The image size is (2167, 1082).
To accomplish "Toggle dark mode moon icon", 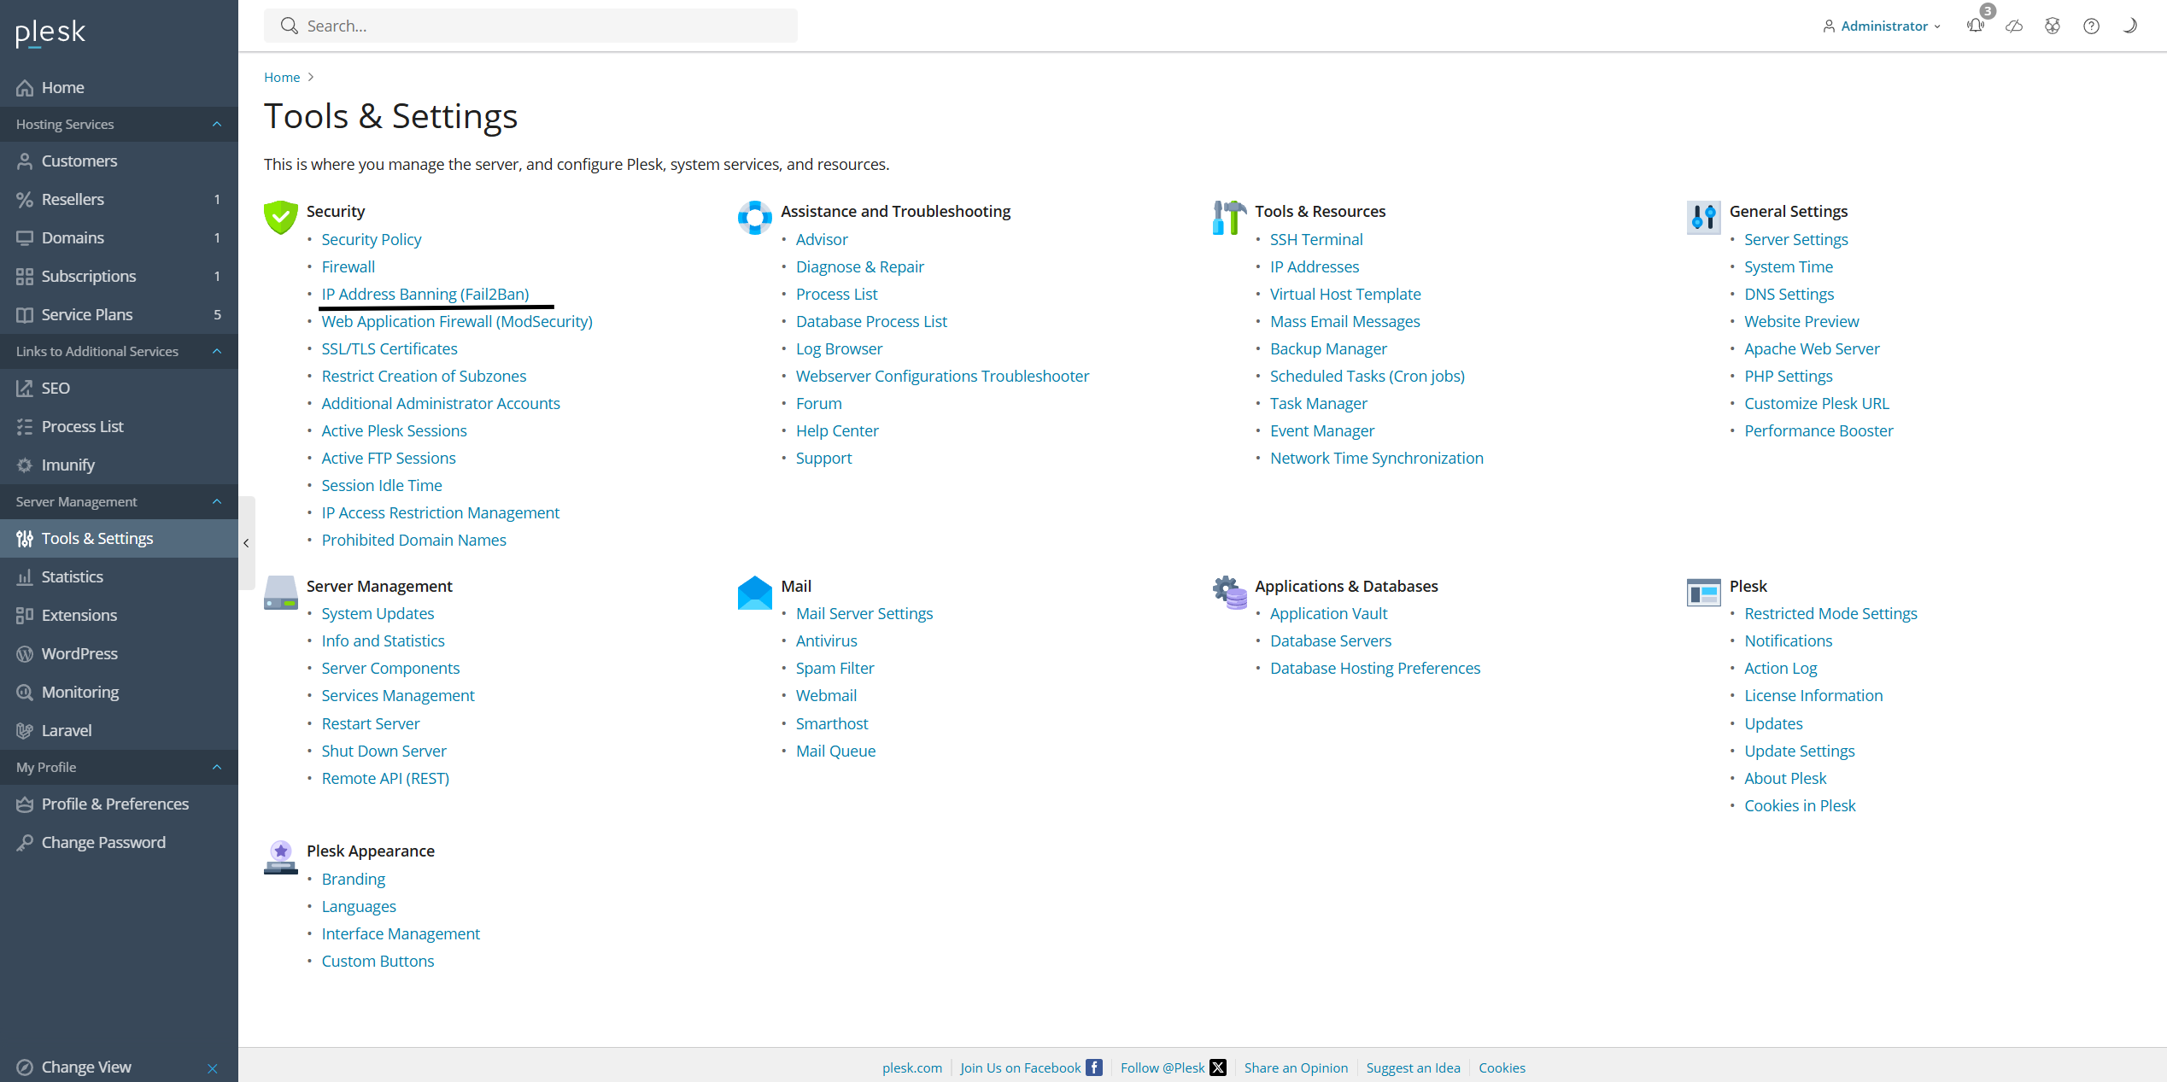I will coord(2129,26).
